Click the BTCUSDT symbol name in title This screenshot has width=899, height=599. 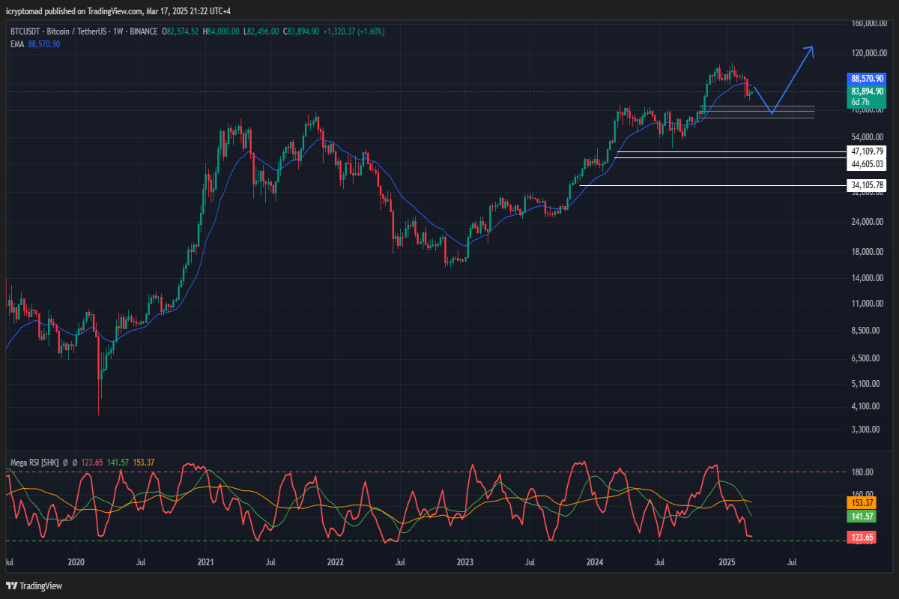click(x=25, y=31)
